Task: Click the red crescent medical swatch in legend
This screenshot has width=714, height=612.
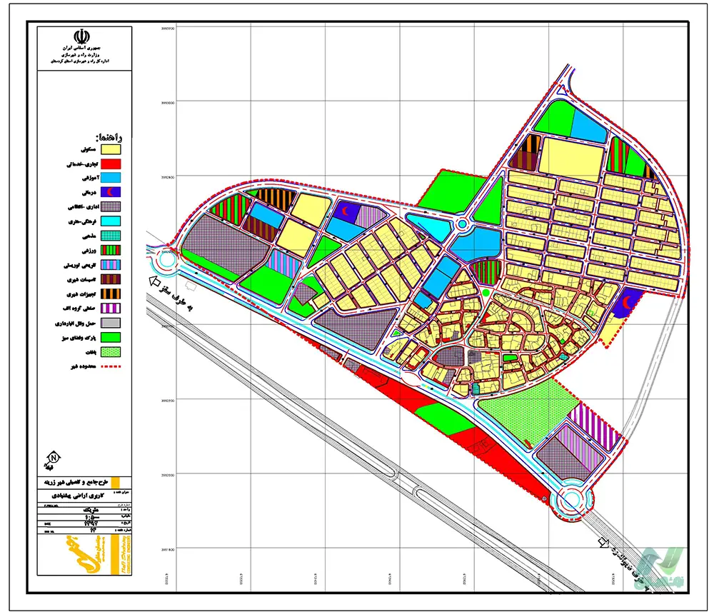Action: click(111, 191)
